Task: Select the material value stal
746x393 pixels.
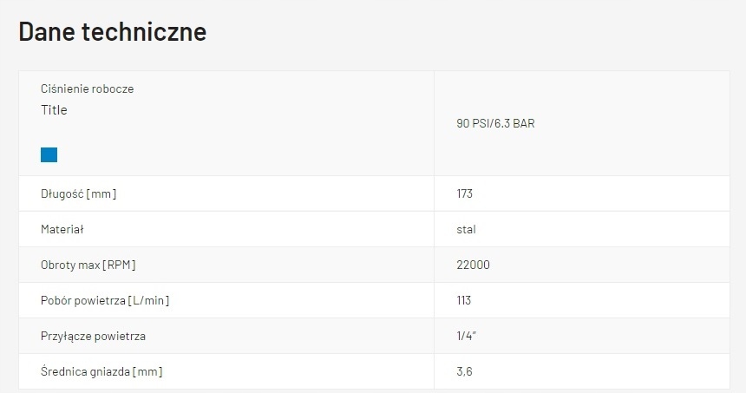Action: pyautogui.click(x=466, y=230)
